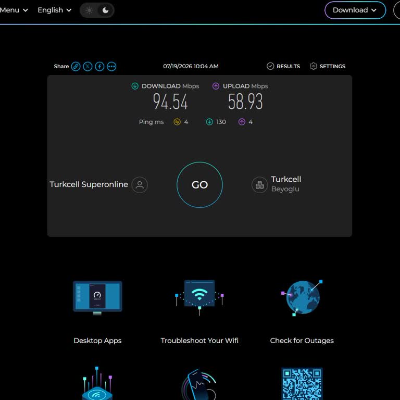400x400 pixels.
Task: Click the Troubleshoot Your Wifi label
Action: pos(199,341)
